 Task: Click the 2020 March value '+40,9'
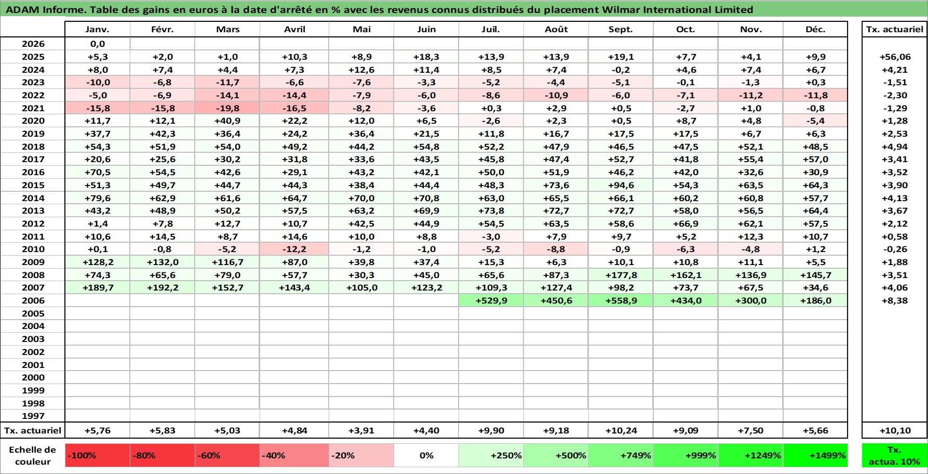click(227, 121)
